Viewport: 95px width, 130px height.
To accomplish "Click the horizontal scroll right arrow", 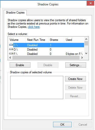I will click(82, 58).
